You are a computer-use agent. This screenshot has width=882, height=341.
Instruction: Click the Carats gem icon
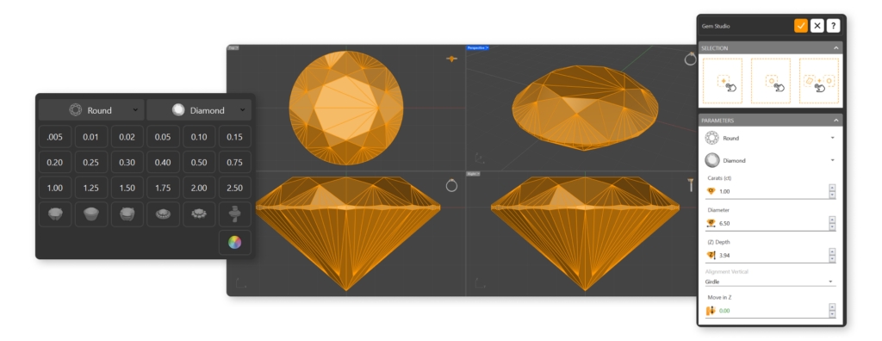[x=711, y=191]
